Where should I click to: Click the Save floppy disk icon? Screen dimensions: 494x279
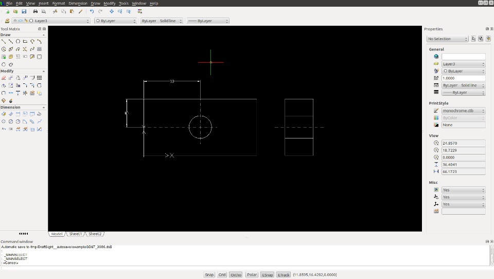(24, 11)
